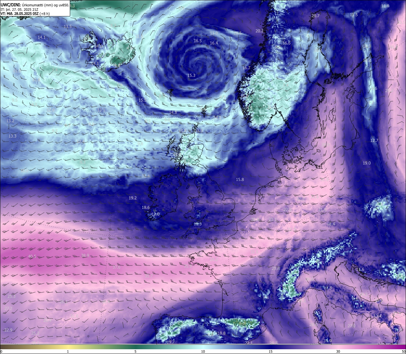Image resolution: width=406 pixels, height=354 pixels.
Task: Click the 15.8 value over the North Sea
Action: point(240,180)
